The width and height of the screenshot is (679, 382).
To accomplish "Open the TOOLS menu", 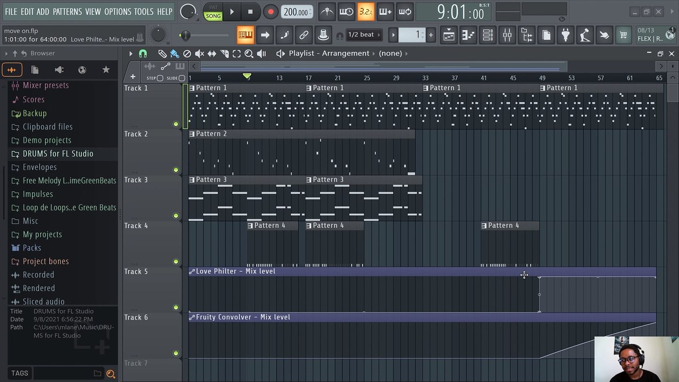I will (x=144, y=12).
